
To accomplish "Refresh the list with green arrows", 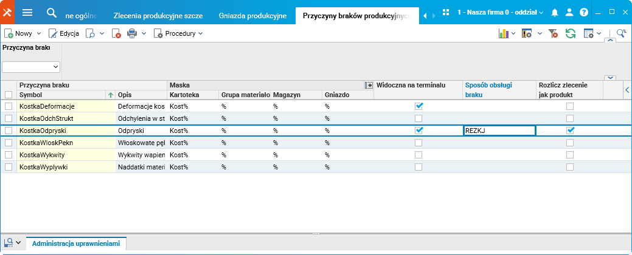I will 571,34.
